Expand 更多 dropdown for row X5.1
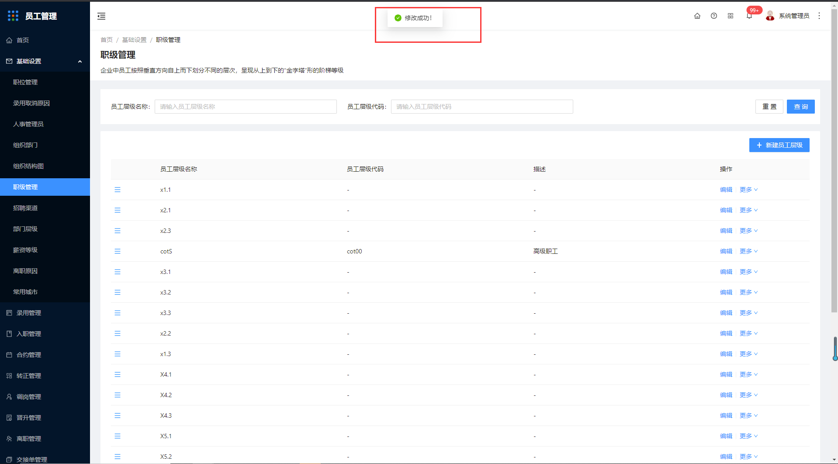Screen dimensions: 838x464 (x=748, y=436)
